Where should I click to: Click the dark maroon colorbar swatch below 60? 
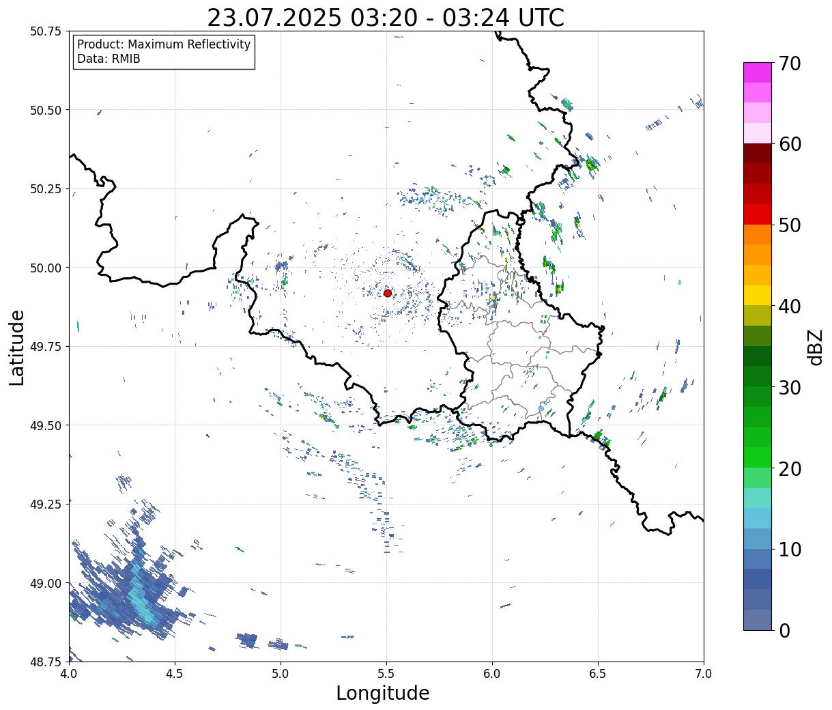click(758, 154)
